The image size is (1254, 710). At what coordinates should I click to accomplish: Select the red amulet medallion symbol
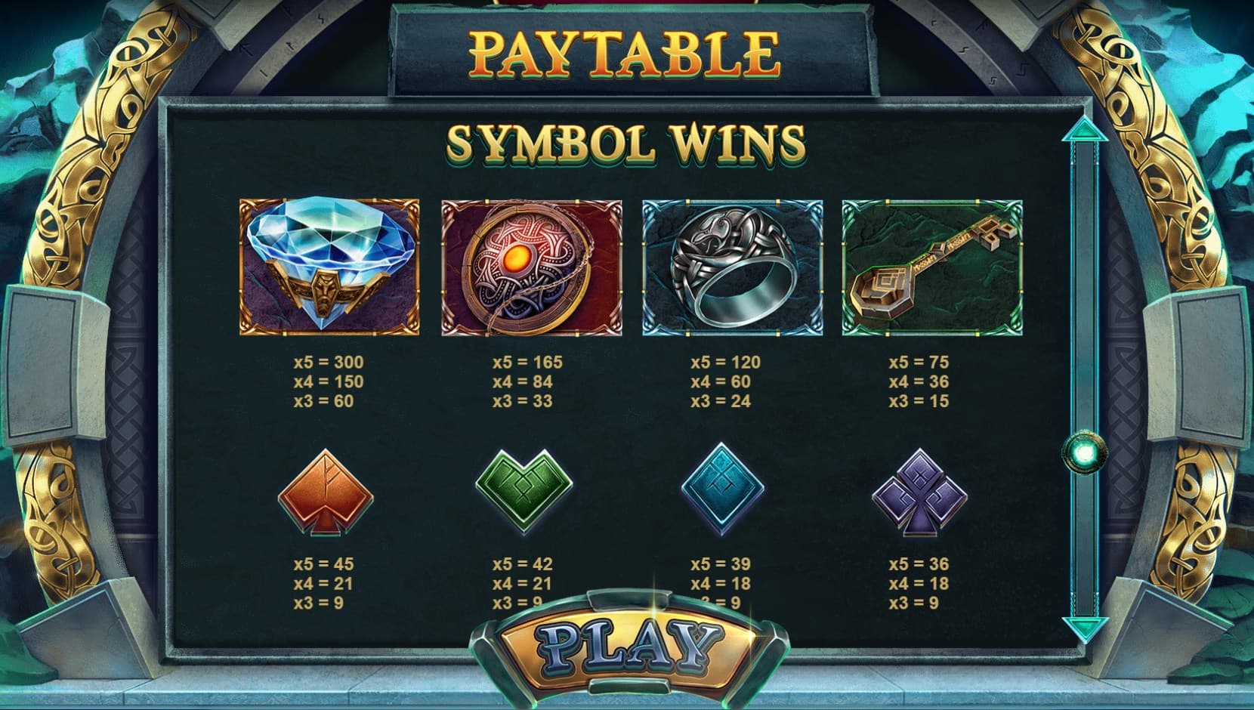pos(532,267)
